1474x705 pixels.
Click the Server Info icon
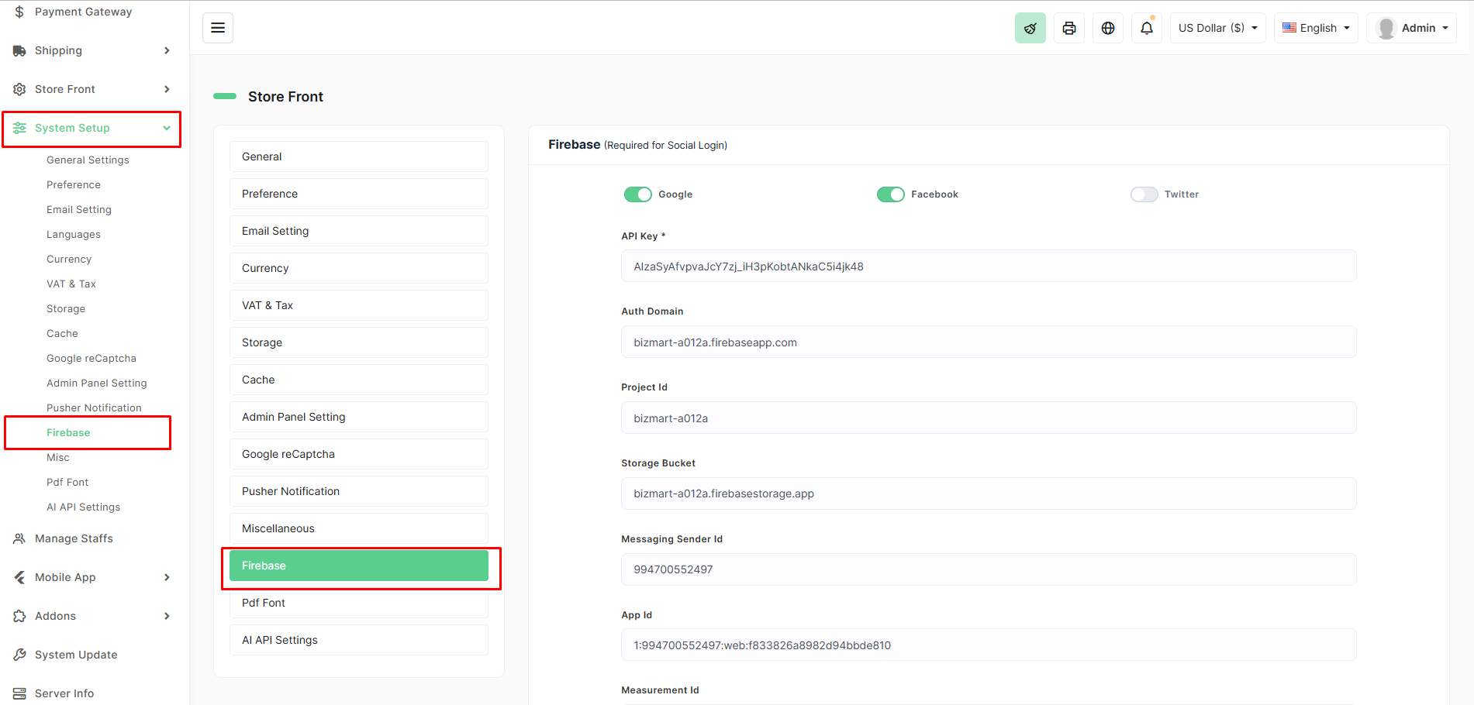19,693
